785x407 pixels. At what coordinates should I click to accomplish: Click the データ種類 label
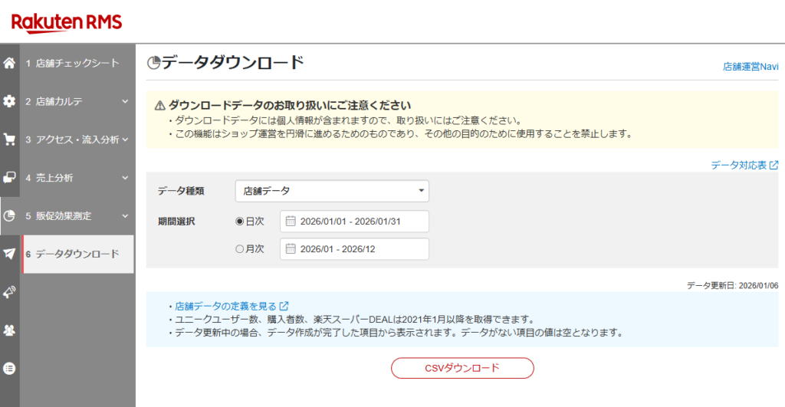pyautogui.click(x=181, y=191)
